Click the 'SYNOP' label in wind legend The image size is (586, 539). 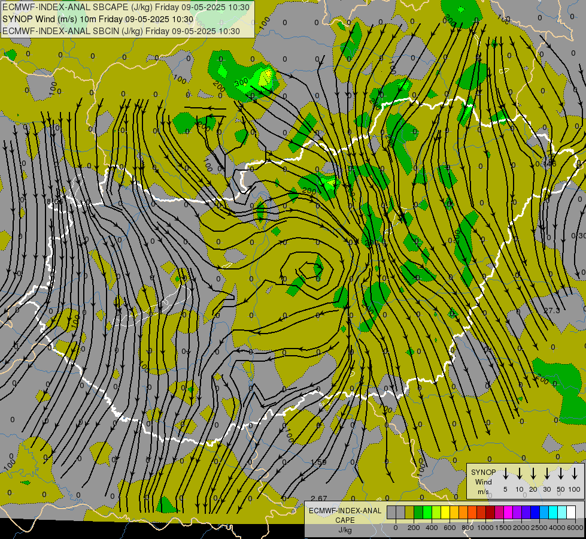(484, 473)
